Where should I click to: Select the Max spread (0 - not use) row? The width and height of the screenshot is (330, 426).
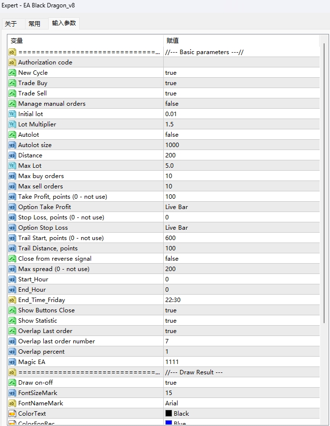coord(163,269)
